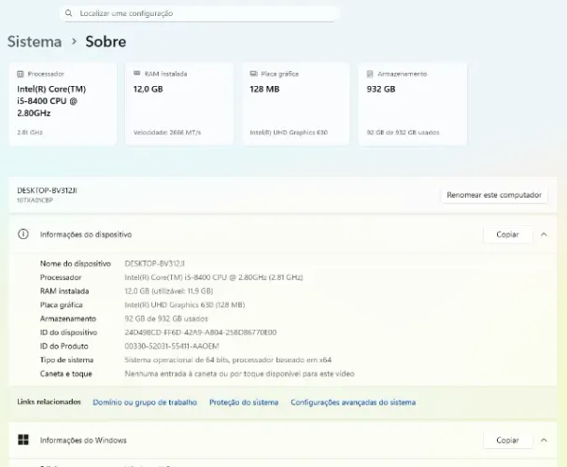This screenshot has height=467, width=567.
Task: Copy device information with Copiar button
Action: (x=507, y=234)
